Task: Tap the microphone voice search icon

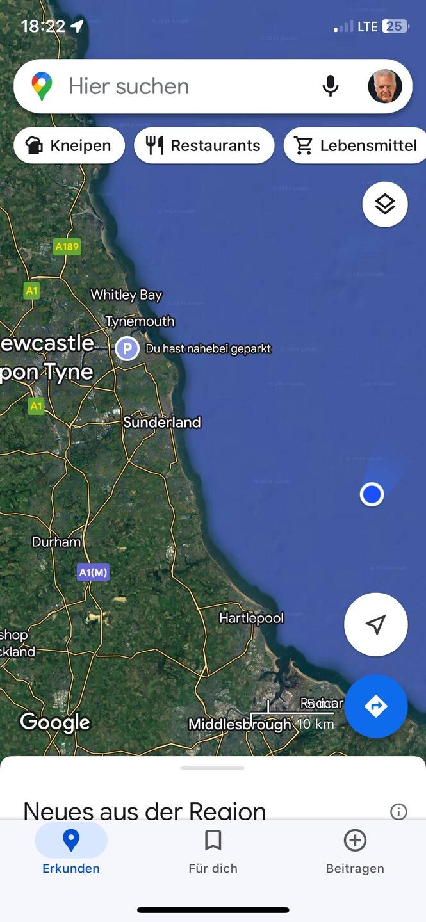Action: pos(330,86)
